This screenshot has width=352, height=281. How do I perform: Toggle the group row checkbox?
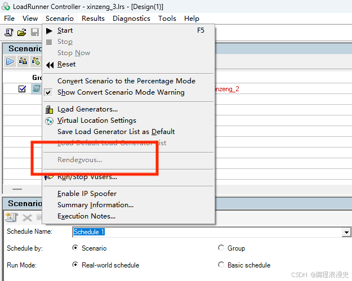click(x=22, y=89)
